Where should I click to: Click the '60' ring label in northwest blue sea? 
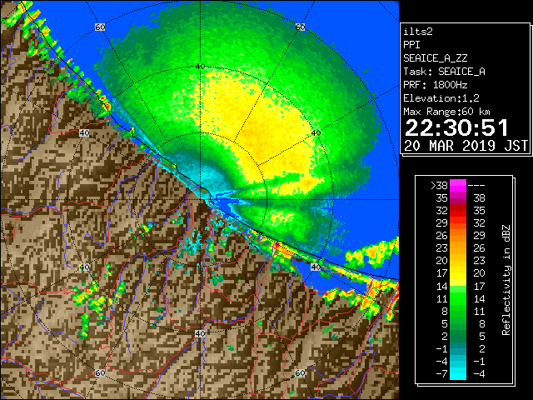click(x=100, y=27)
